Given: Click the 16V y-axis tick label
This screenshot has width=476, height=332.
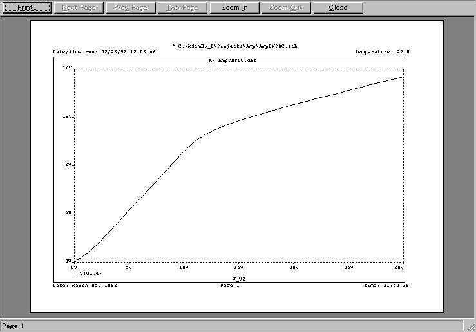Looking at the screenshot, I should (x=66, y=68).
